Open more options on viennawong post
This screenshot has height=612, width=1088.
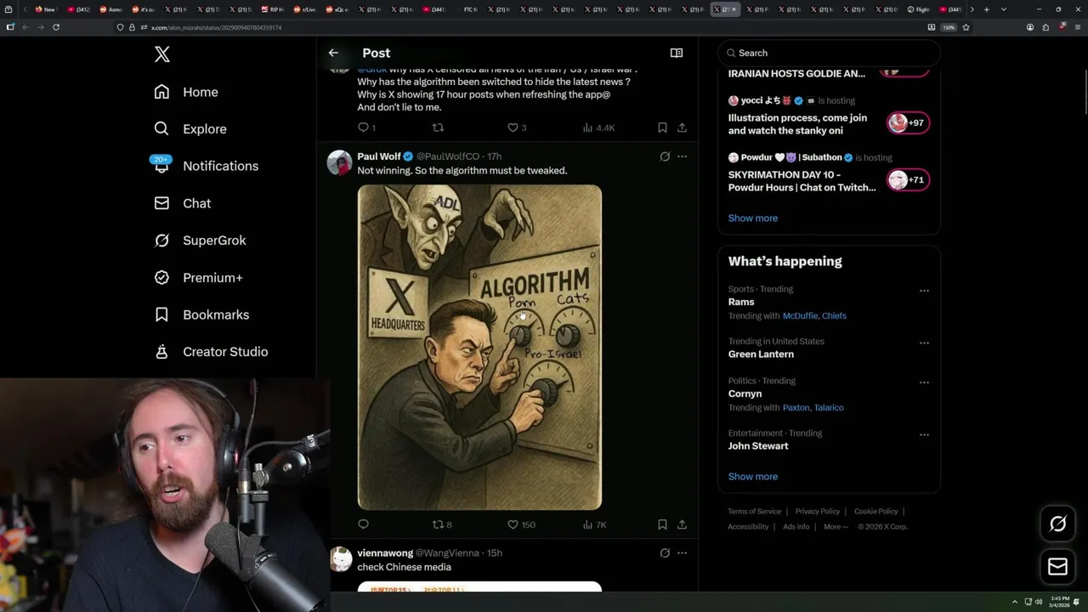682,553
